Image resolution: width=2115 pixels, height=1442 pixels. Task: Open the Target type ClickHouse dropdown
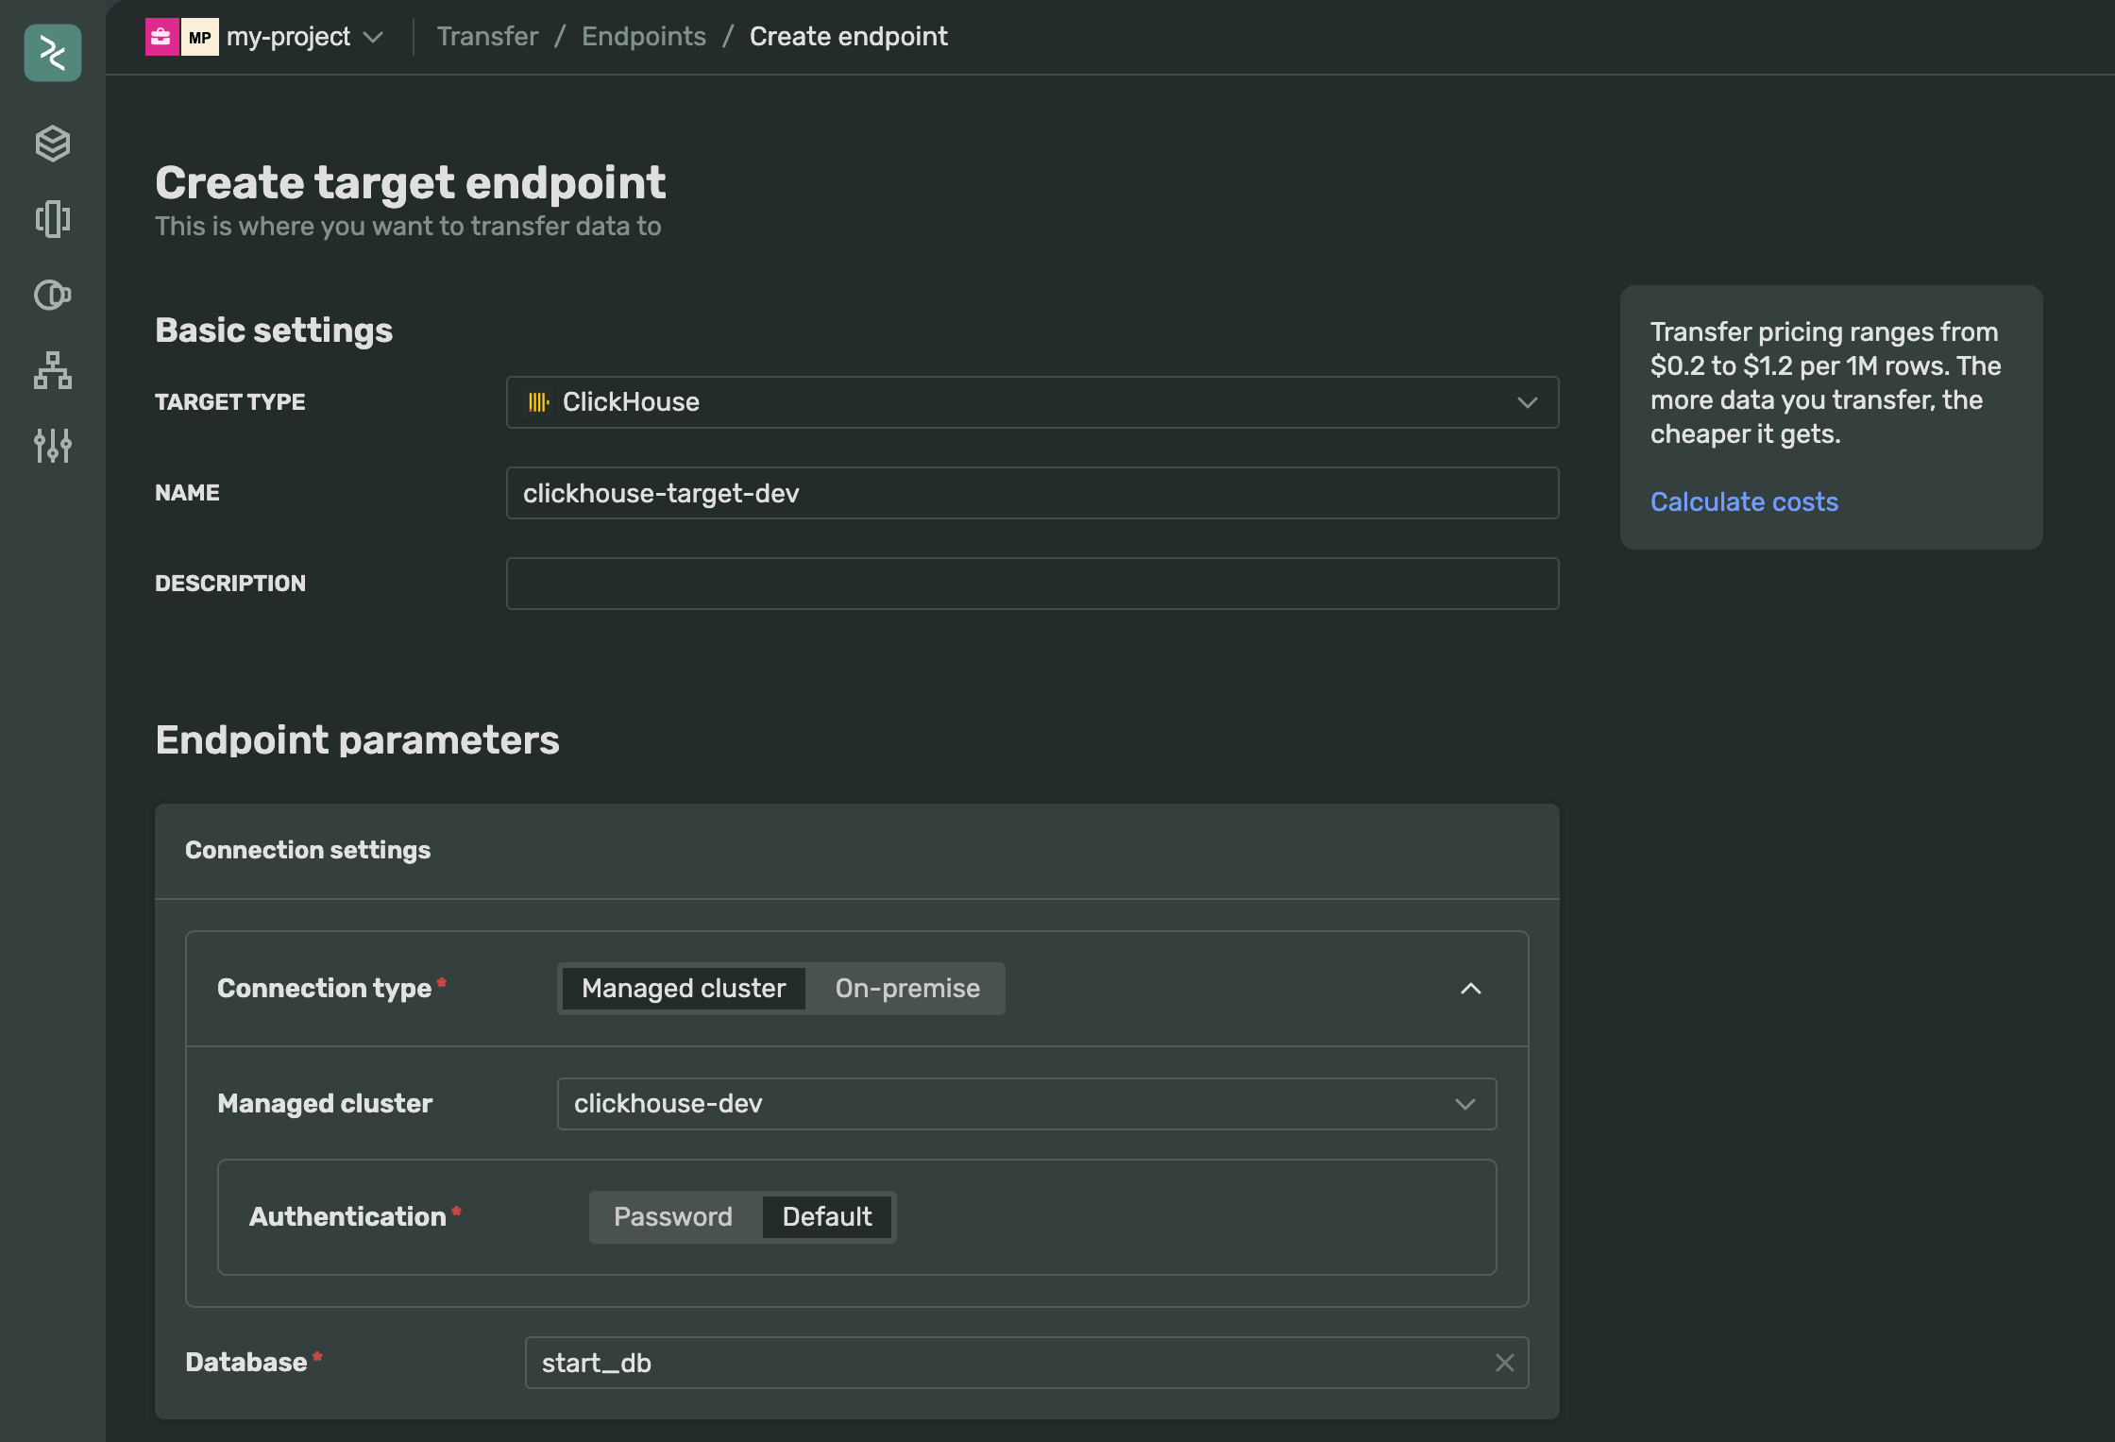tap(1032, 402)
